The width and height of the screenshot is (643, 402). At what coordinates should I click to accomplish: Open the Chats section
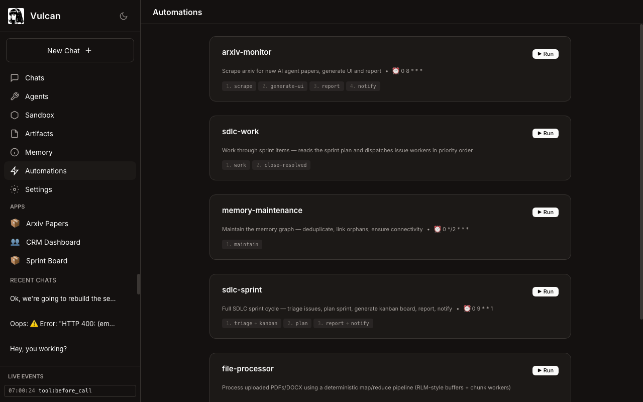35,78
